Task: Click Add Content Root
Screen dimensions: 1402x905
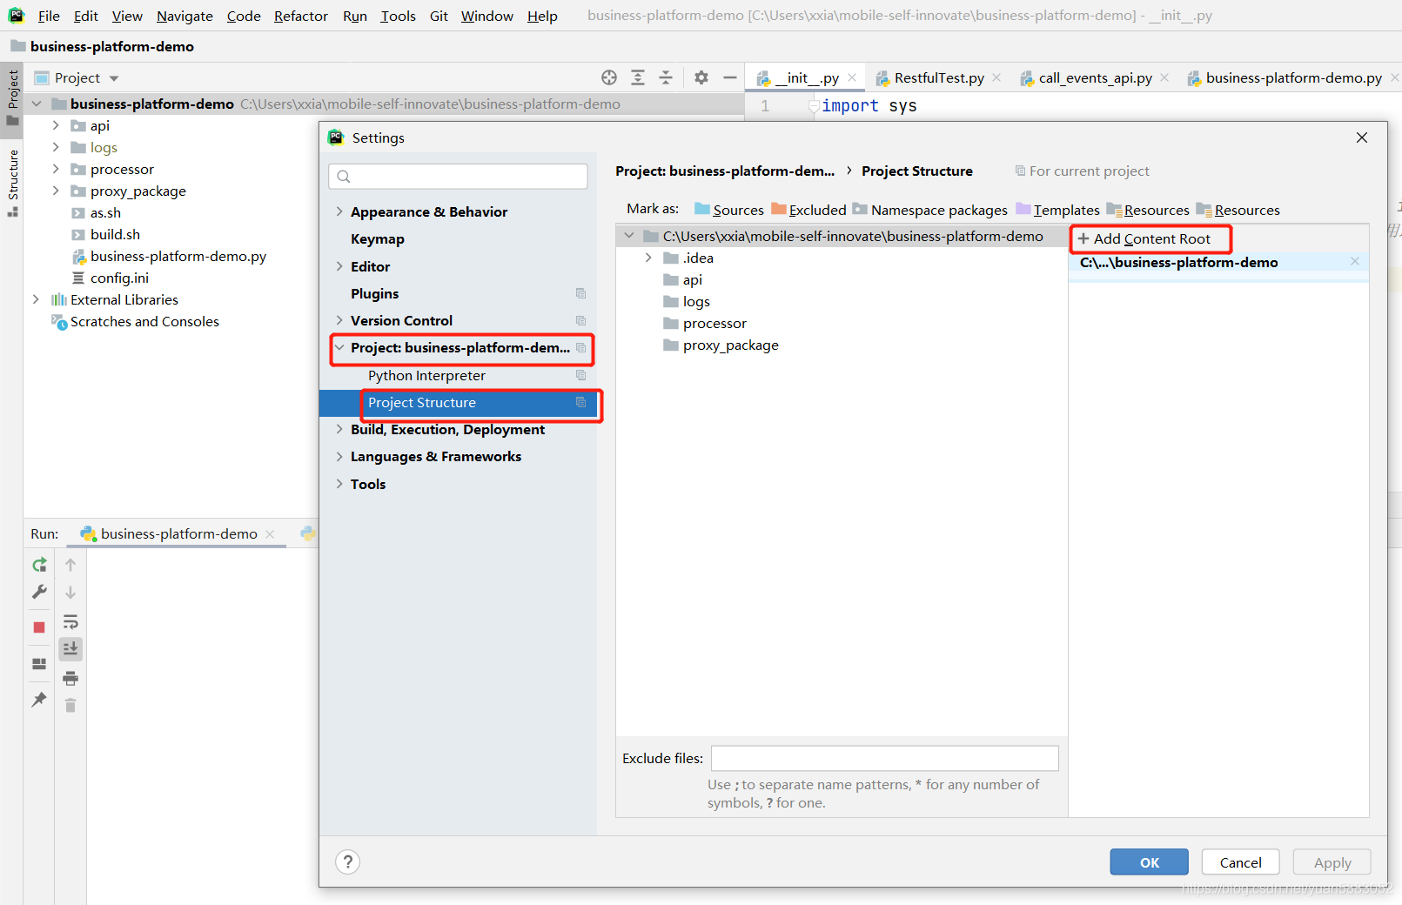Action: (x=1144, y=238)
